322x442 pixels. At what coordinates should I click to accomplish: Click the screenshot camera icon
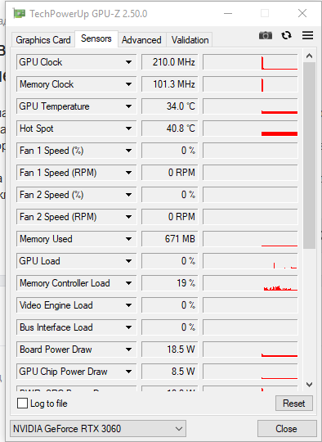[266, 35]
